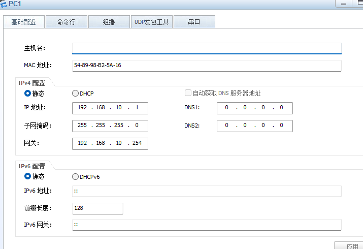Viewport: 363px width, 249px height.
Task: Select the IPv4 静态 radio button
Action: coord(28,94)
